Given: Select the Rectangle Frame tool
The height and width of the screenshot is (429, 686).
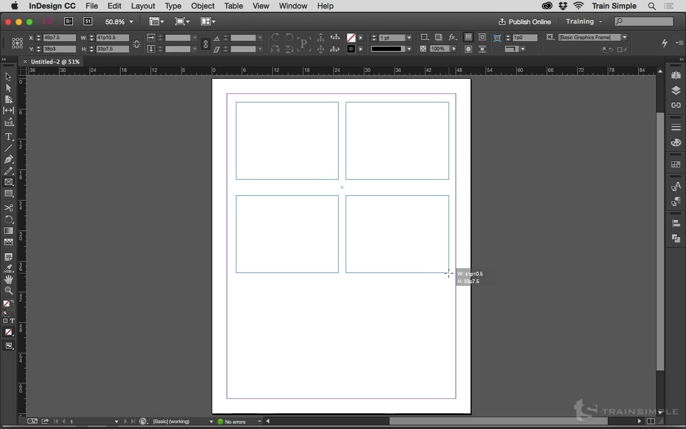Looking at the screenshot, I should [x=9, y=182].
